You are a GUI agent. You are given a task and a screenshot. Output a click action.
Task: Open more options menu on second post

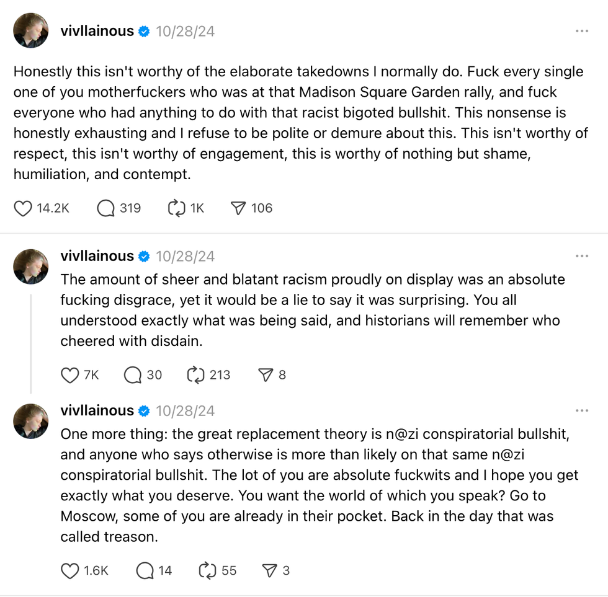pos(581,256)
